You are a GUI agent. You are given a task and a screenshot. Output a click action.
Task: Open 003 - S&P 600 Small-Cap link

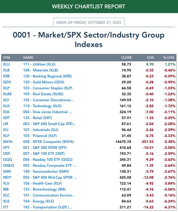(49, 124)
